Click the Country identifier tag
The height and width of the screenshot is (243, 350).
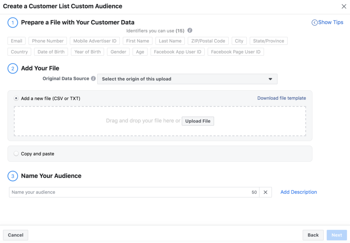(x=19, y=52)
